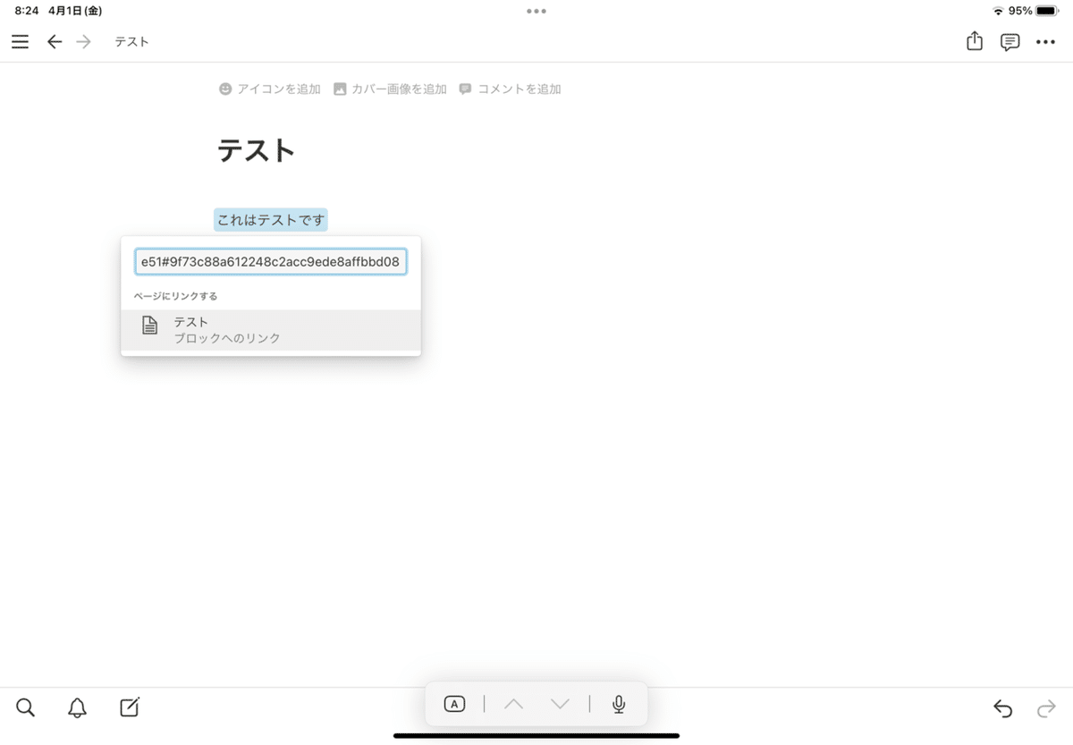Undo the last action
This screenshot has width=1073, height=745.
click(x=1002, y=709)
